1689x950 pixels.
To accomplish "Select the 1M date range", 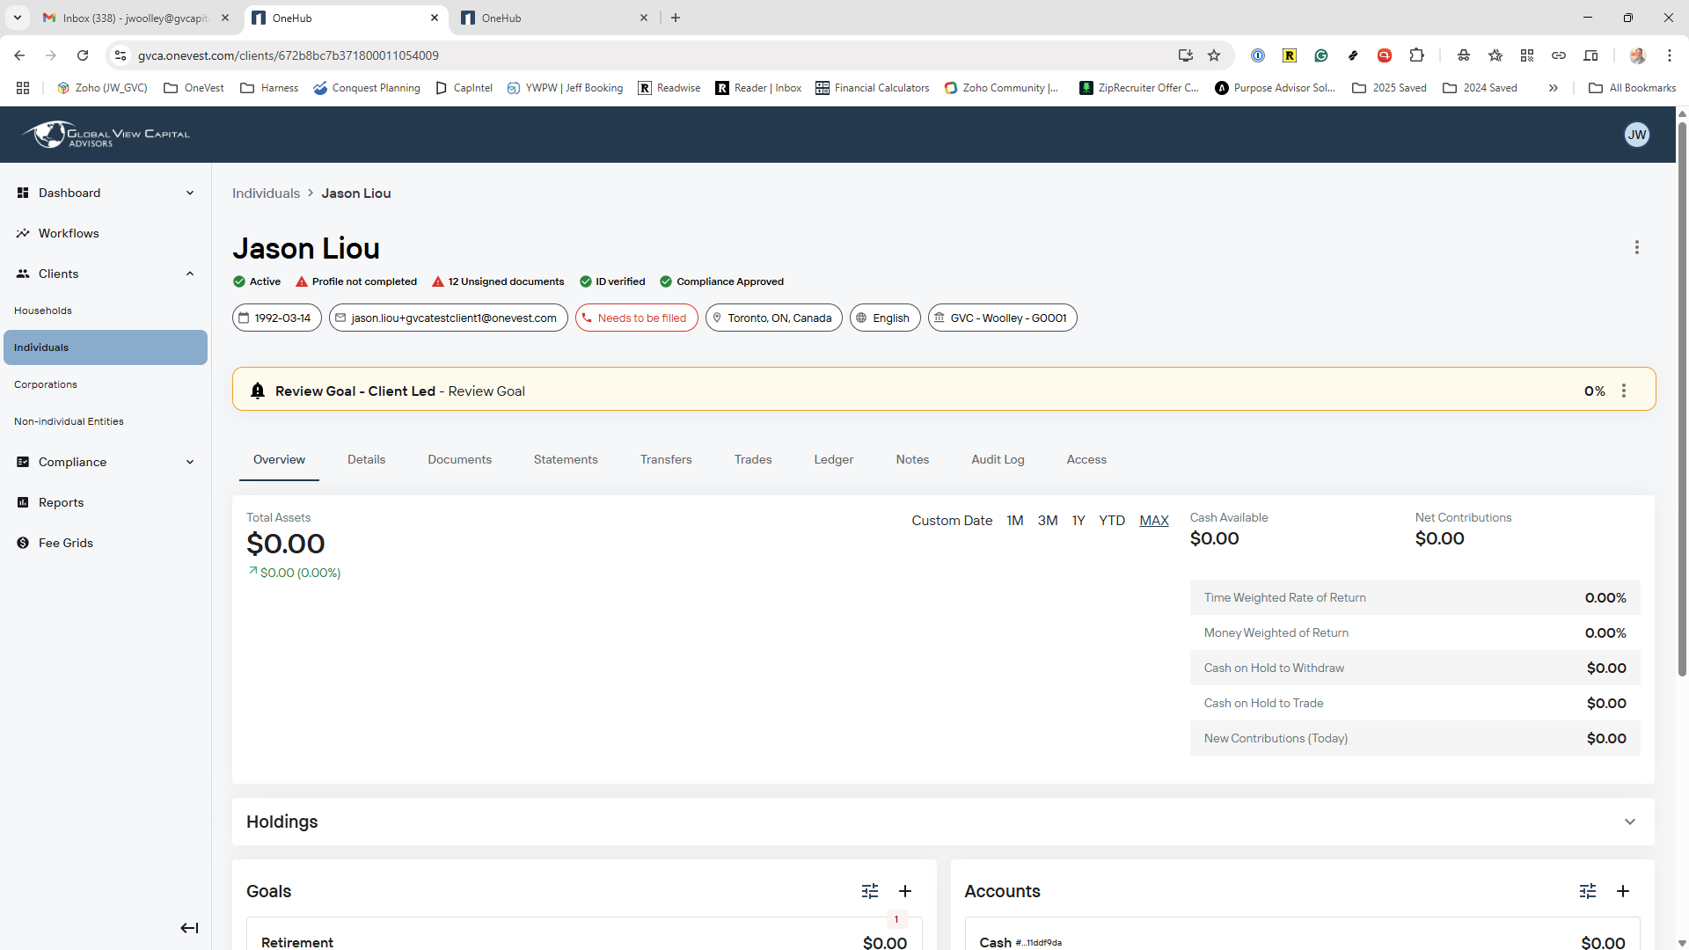I will point(1015,521).
